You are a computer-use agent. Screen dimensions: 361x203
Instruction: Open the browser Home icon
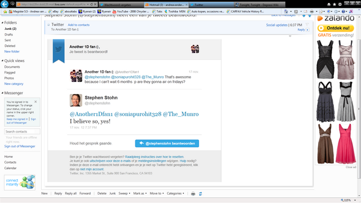(329, 5)
